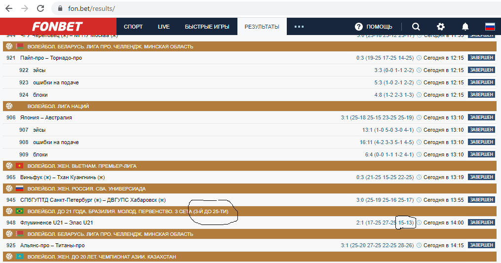Select the РЕЗУЛЬТАТЫ tab

(262, 27)
